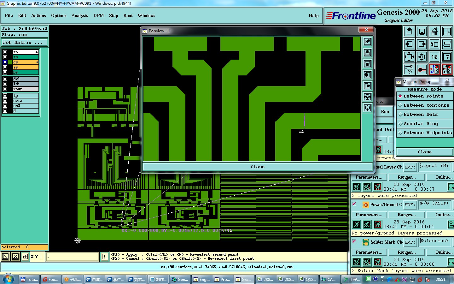
Task: Click the pan right icon in right toolbar
Action: [x=422, y=44]
